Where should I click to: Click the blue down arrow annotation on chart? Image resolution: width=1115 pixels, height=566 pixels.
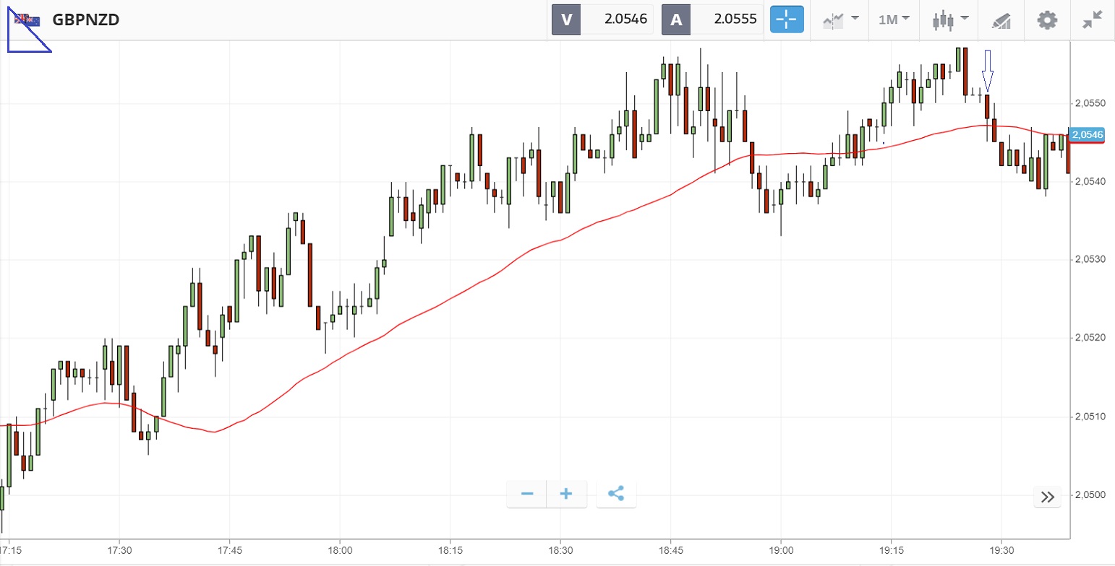point(988,69)
